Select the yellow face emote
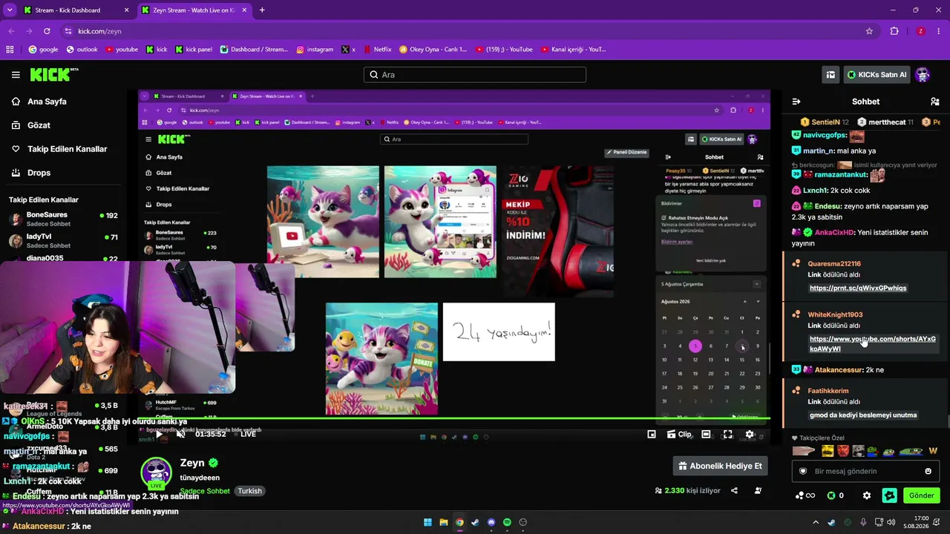 828,451
